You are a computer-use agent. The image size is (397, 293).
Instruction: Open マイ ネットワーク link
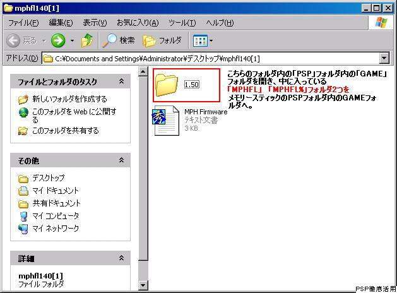point(56,229)
